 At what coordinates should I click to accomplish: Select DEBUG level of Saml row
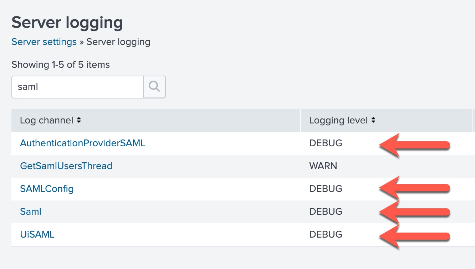tap(326, 212)
